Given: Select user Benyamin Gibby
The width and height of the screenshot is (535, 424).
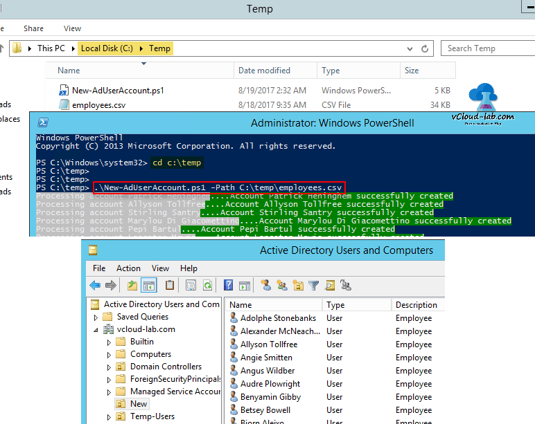Looking at the screenshot, I should [x=270, y=397].
